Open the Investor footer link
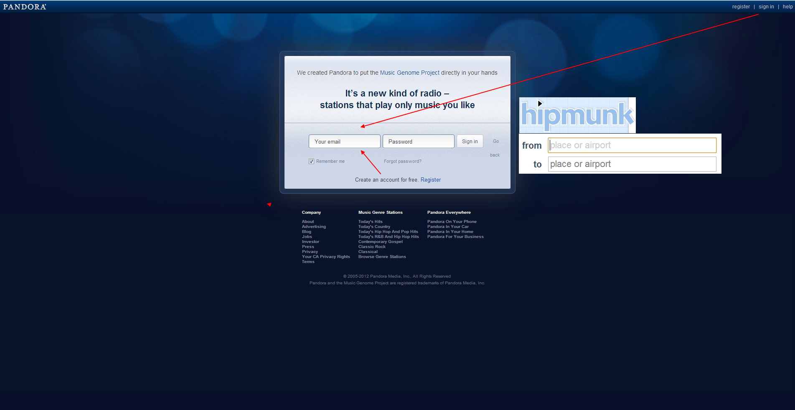The height and width of the screenshot is (410, 795). pos(310,242)
